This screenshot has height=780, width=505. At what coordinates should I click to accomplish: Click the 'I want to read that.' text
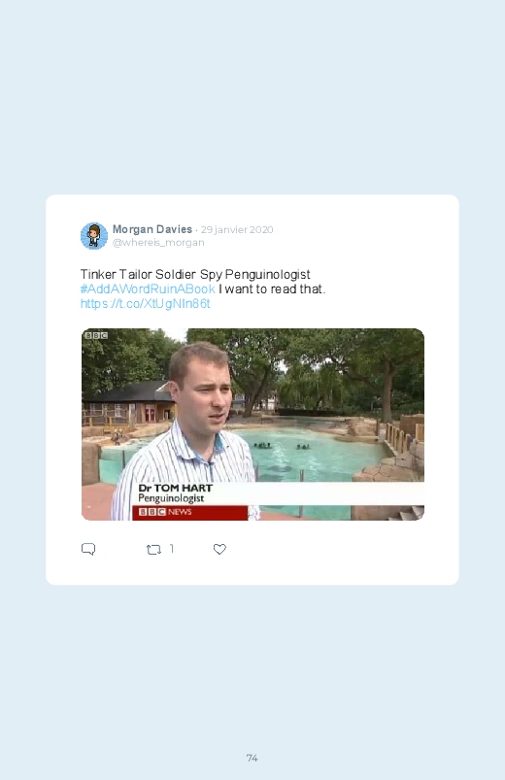[272, 289]
